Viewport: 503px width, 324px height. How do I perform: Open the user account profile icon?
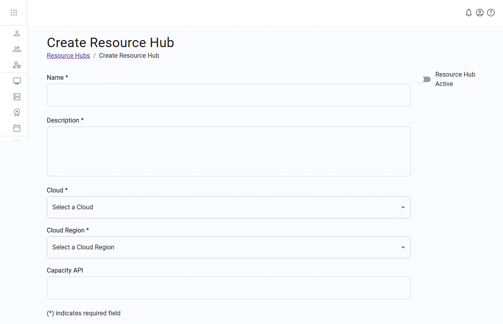point(479,13)
